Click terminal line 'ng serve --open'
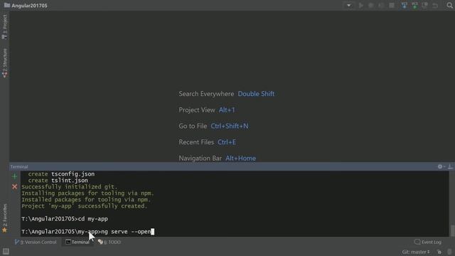This screenshot has width=455, height=256. coord(127,232)
